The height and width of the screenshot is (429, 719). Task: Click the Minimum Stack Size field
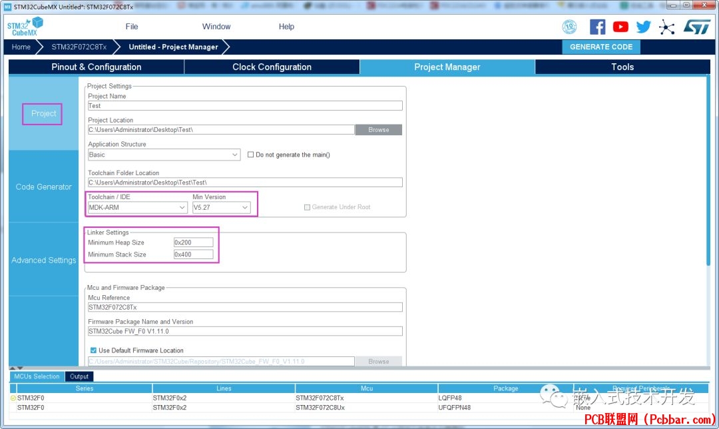coord(194,254)
